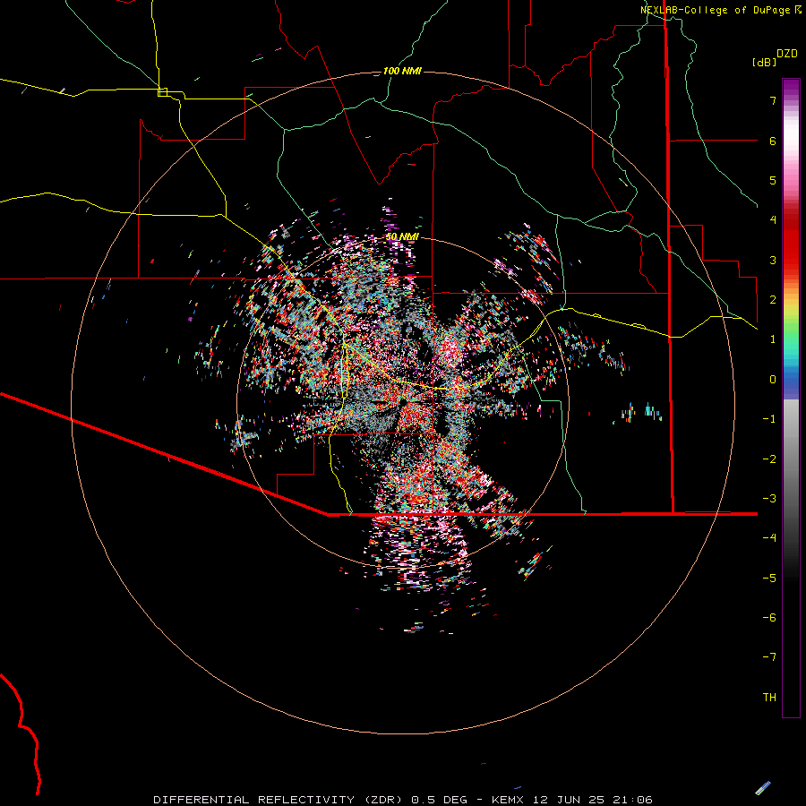The height and width of the screenshot is (806, 806).
Task: Click the 100 NMI range ring label
Action: coord(402,71)
